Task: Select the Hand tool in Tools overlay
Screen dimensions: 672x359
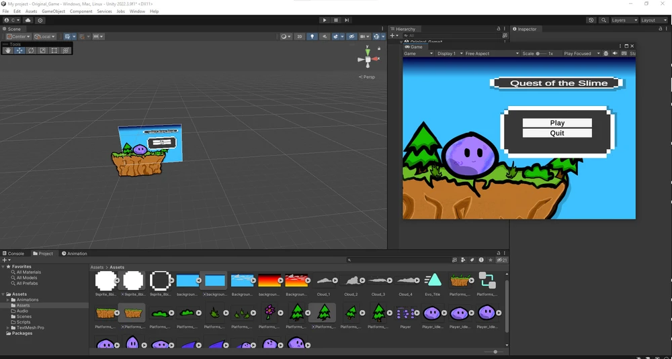Action: click(8, 50)
